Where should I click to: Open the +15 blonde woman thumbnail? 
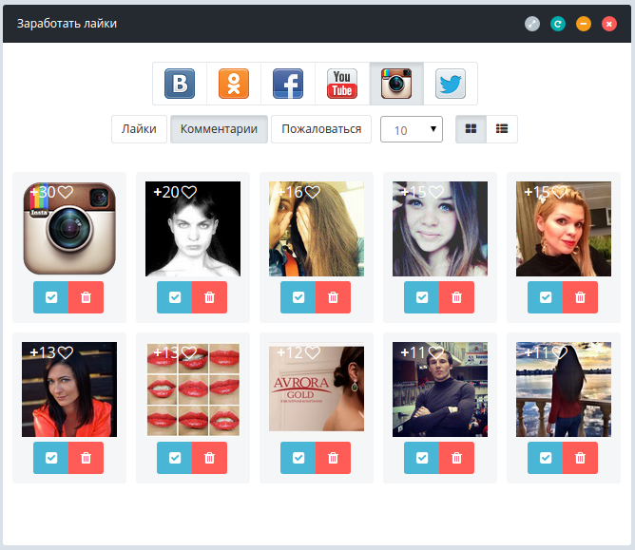564,229
